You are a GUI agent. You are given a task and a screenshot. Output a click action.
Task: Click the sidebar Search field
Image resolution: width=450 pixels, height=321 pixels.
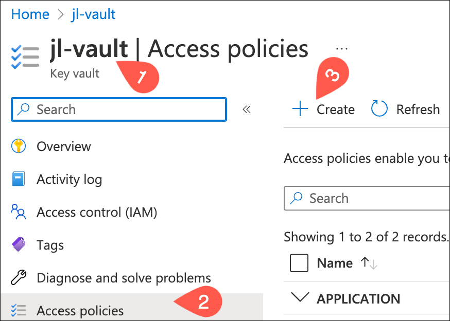124,109
